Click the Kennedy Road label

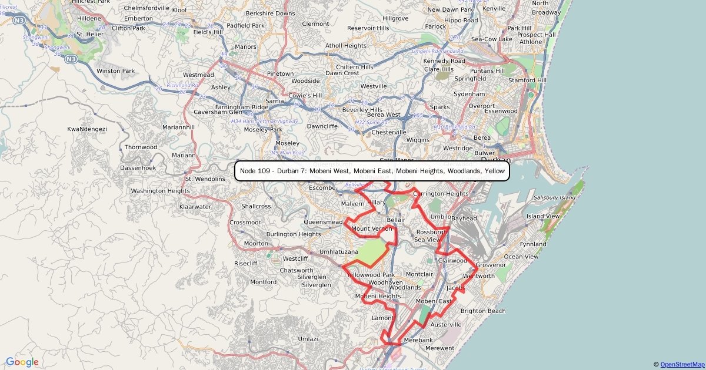coord(444,61)
